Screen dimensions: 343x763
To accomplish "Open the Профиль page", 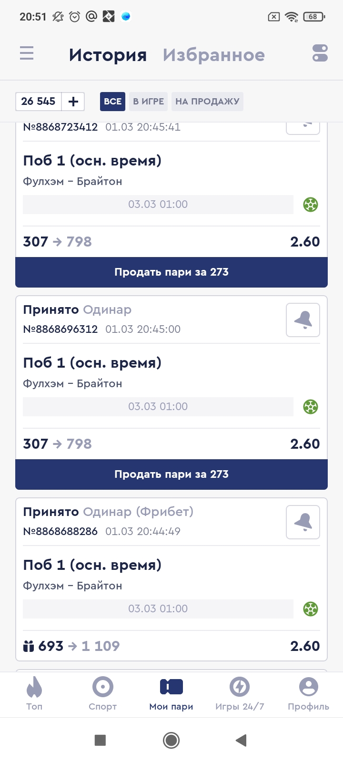I will (x=308, y=694).
